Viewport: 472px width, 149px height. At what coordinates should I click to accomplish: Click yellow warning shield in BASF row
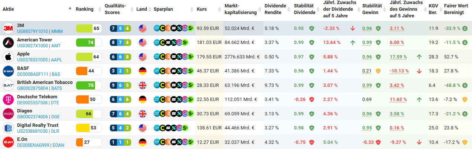pos(378,71)
